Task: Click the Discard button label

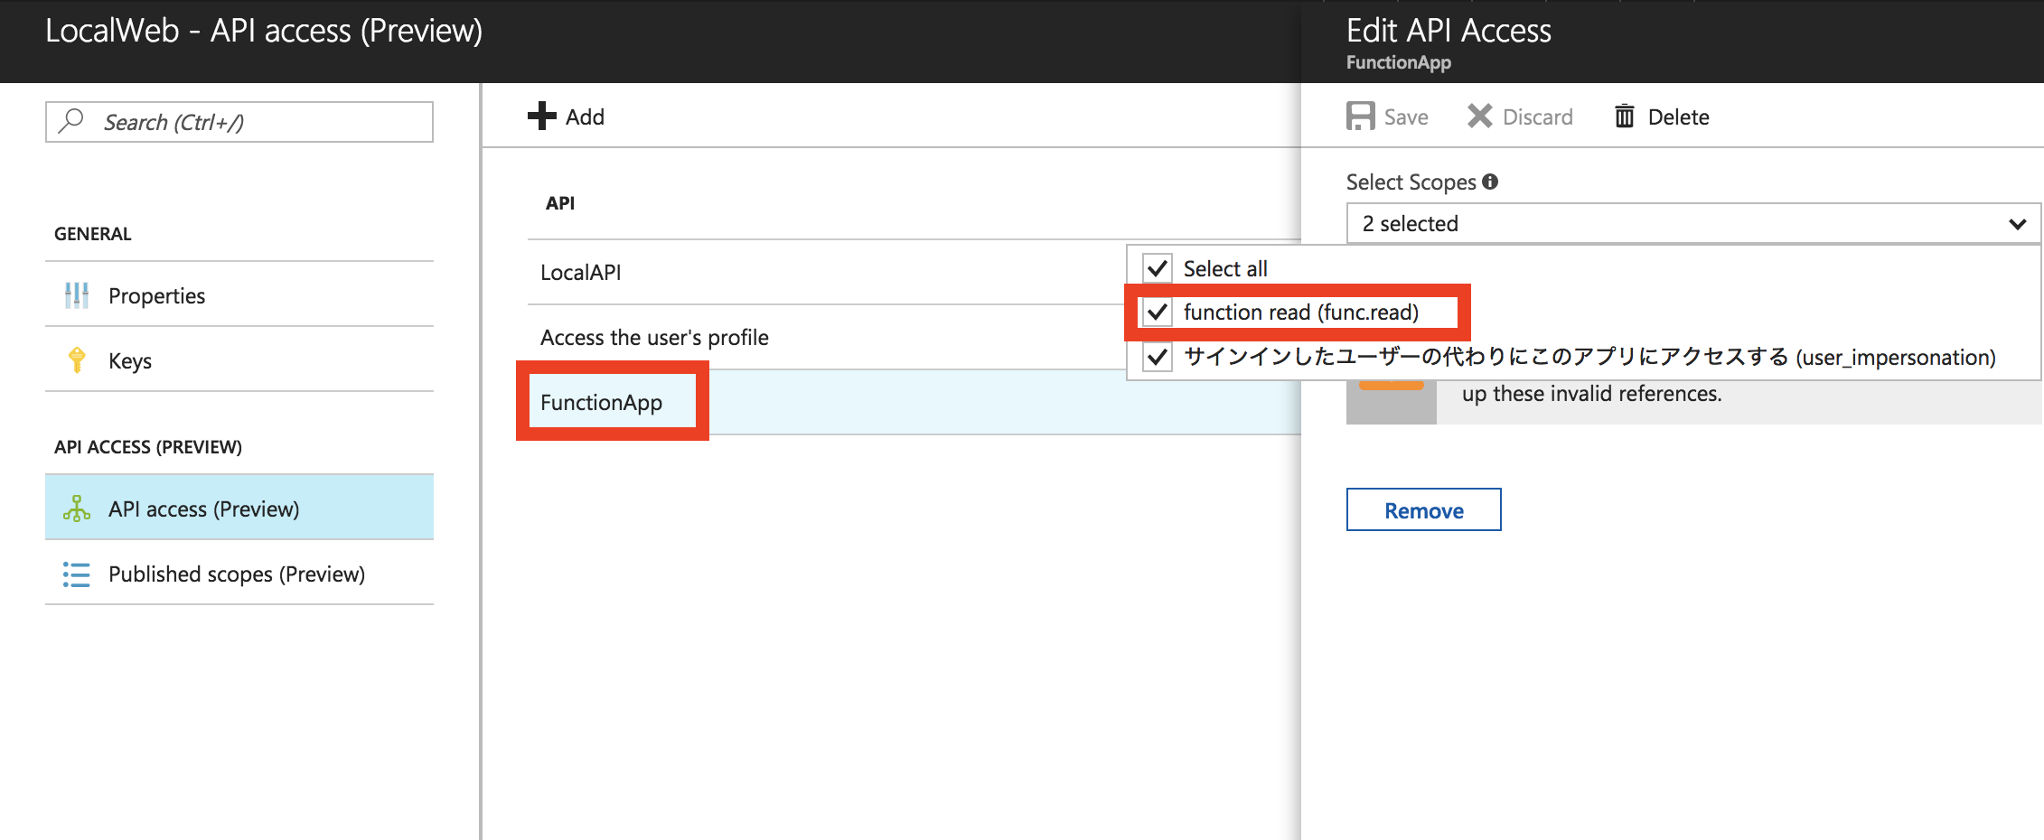Action: 1537,117
